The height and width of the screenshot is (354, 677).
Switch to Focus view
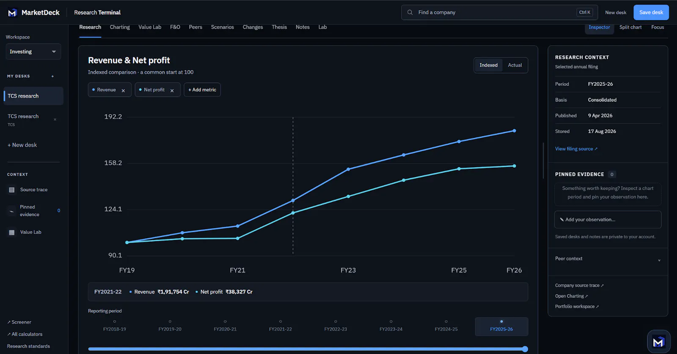658,27
